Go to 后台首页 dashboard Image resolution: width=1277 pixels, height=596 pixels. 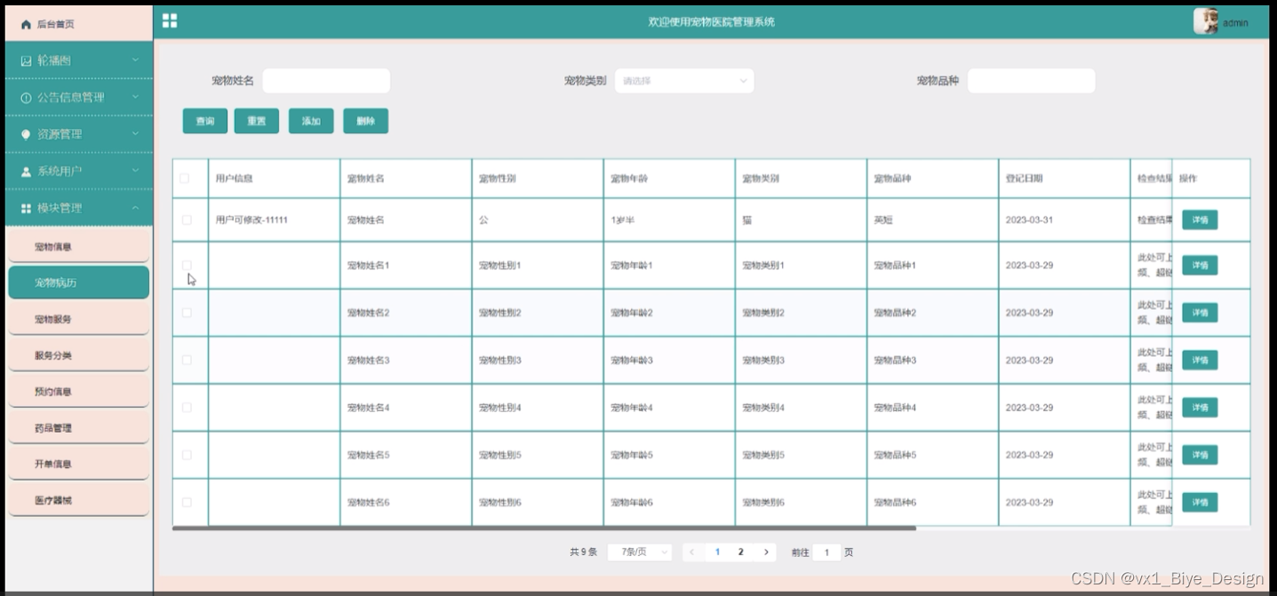78,25
